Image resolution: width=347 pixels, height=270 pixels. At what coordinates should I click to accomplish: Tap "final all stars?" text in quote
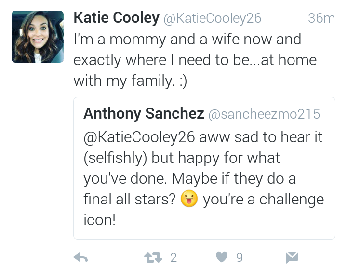click(129, 199)
